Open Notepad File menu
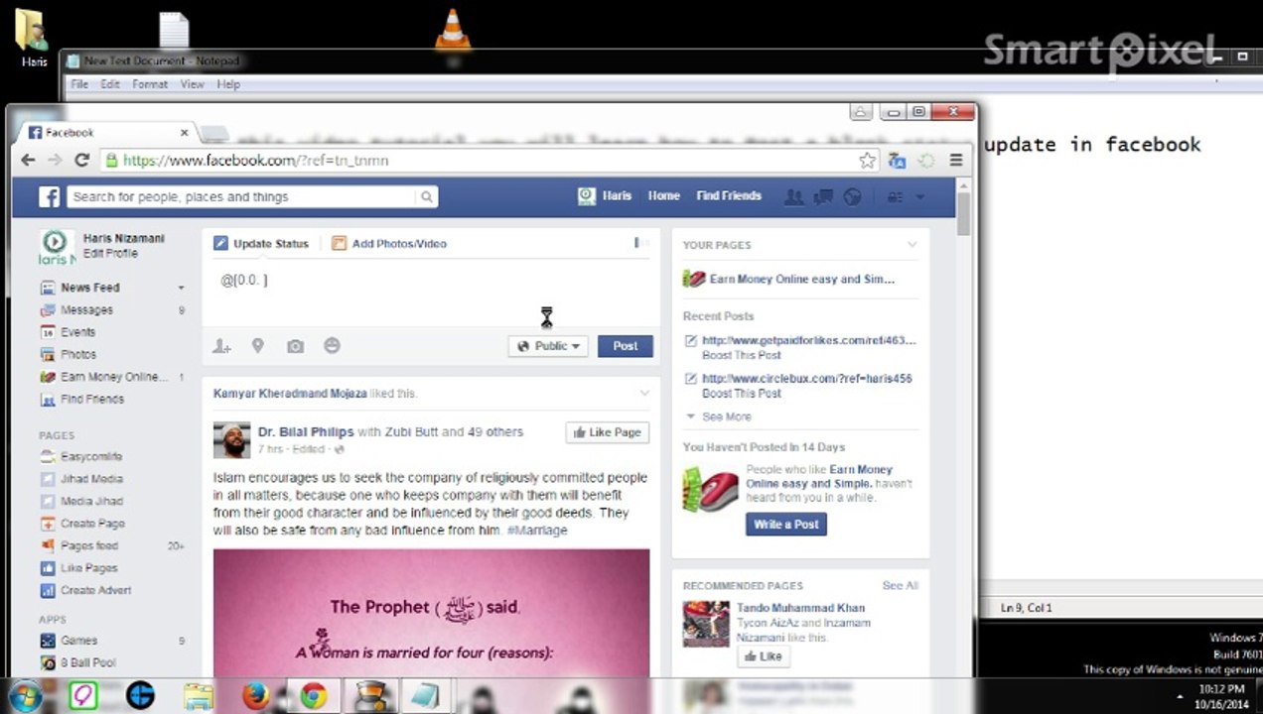 [79, 84]
